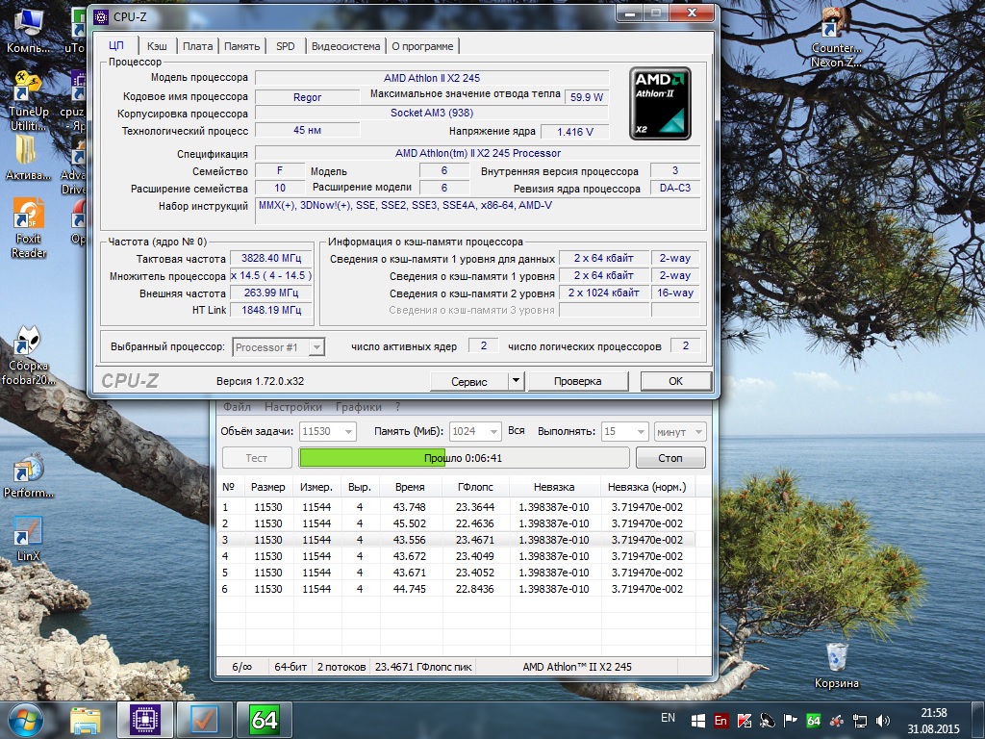Image resolution: width=985 pixels, height=739 pixels.
Task: Switch to CPU-Z via its taskbar button
Action: (x=145, y=720)
